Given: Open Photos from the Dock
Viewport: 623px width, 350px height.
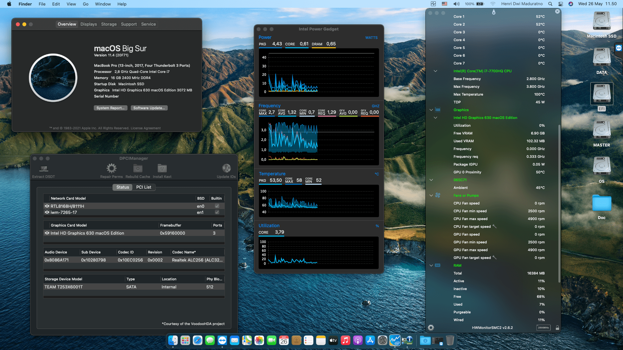Looking at the screenshot, I should [x=259, y=340].
